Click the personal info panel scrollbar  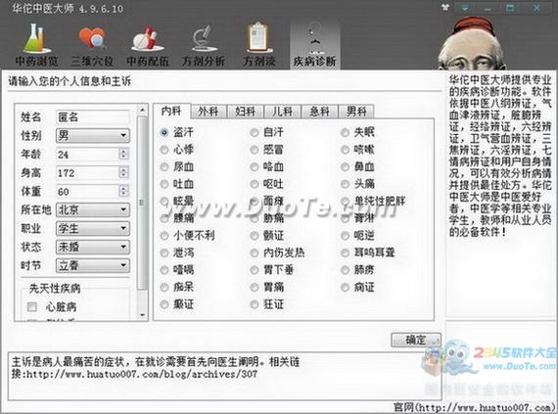coord(142,212)
